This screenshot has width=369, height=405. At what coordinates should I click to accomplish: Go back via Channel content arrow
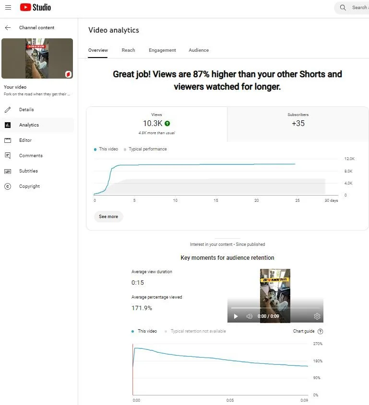pyautogui.click(x=8, y=28)
